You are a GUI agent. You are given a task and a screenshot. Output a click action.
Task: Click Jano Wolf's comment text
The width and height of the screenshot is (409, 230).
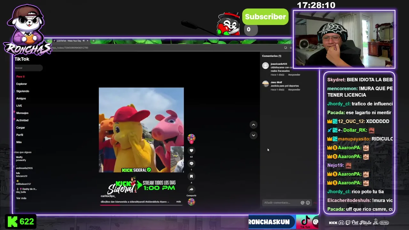click(285, 86)
